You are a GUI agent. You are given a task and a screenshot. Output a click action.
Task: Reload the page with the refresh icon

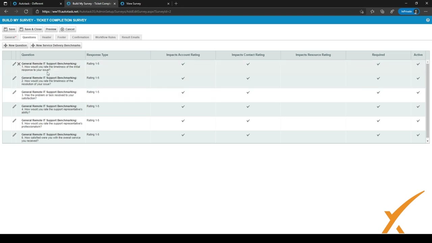pos(26,11)
